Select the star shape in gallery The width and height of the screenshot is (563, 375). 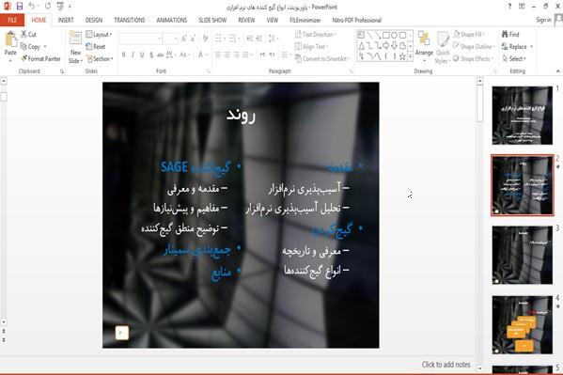pyautogui.click(x=402, y=56)
